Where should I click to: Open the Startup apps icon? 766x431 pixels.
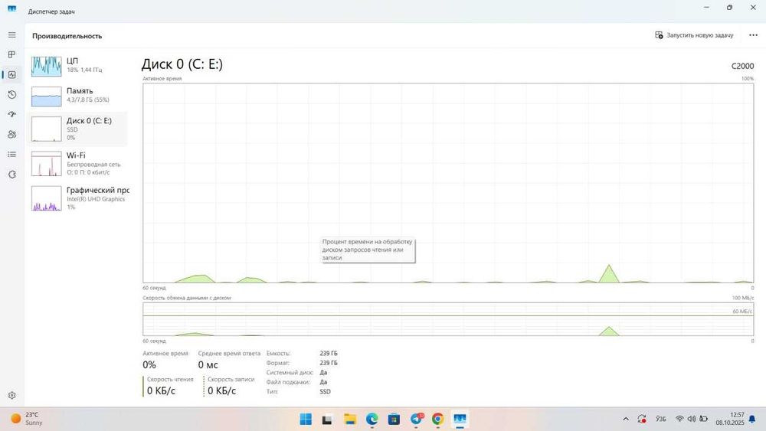pos(11,114)
